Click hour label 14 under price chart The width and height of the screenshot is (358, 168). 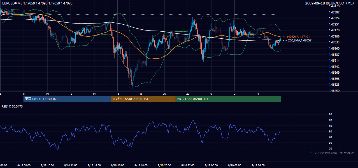tap(94, 94)
